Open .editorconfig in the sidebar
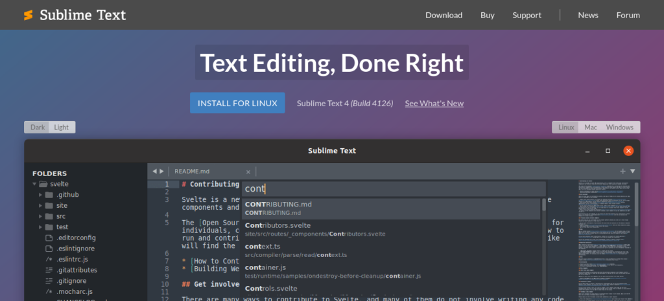Viewport: 664px width, 301px height. (x=77, y=238)
